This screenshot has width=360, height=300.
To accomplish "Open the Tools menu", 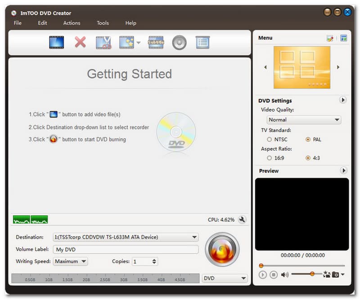I will pyautogui.click(x=103, y=23).
